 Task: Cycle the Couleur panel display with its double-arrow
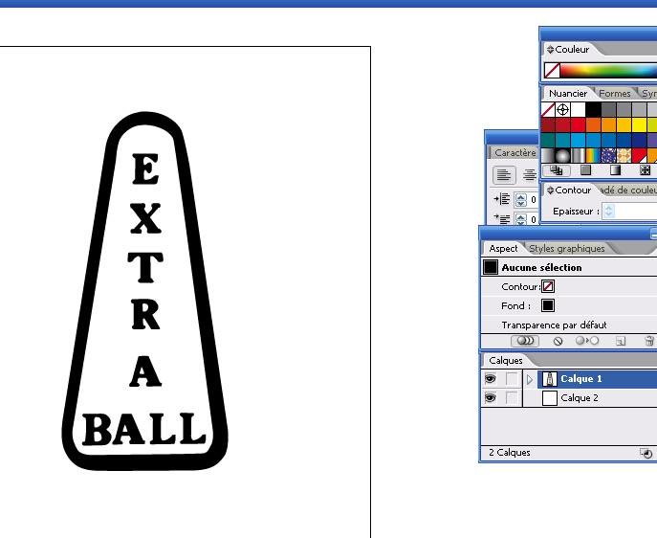tap(550, 50)
